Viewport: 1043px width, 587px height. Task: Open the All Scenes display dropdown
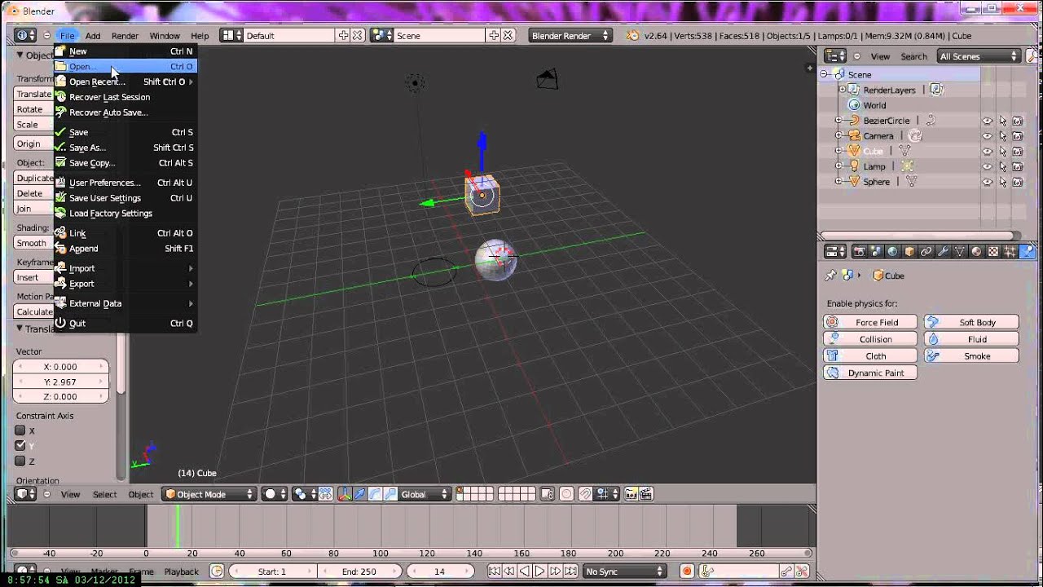point(977,55)
